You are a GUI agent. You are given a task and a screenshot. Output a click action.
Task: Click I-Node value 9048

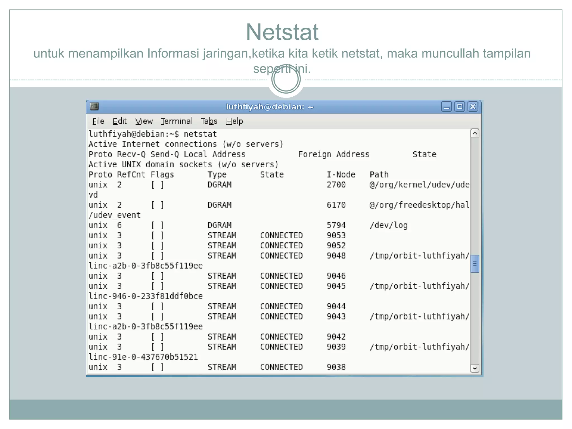tap(336, 256)
